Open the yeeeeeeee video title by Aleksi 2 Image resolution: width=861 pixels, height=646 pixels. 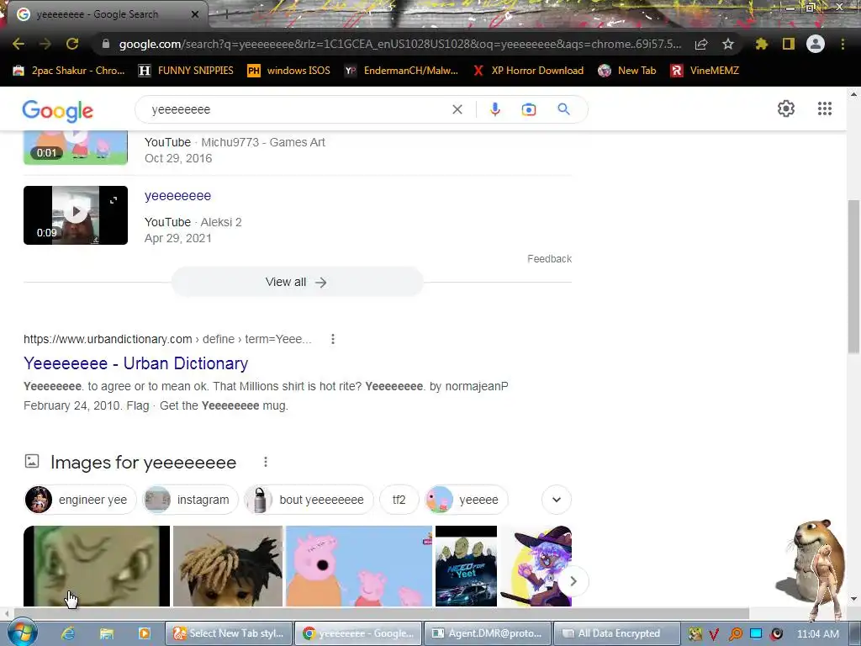tap(177, 195)
